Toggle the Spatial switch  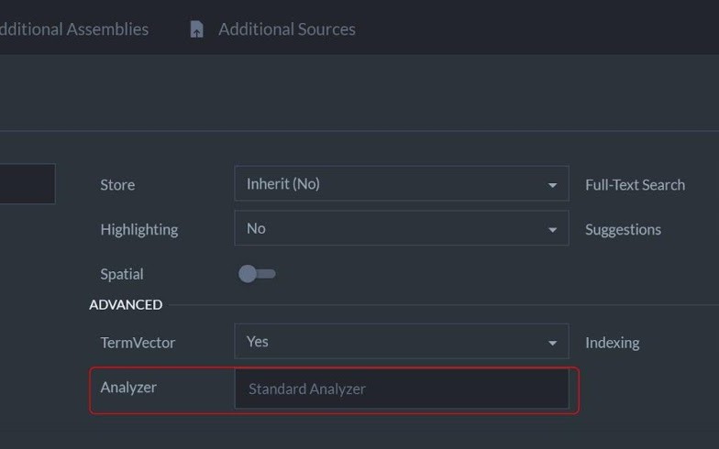click(256, 274)
